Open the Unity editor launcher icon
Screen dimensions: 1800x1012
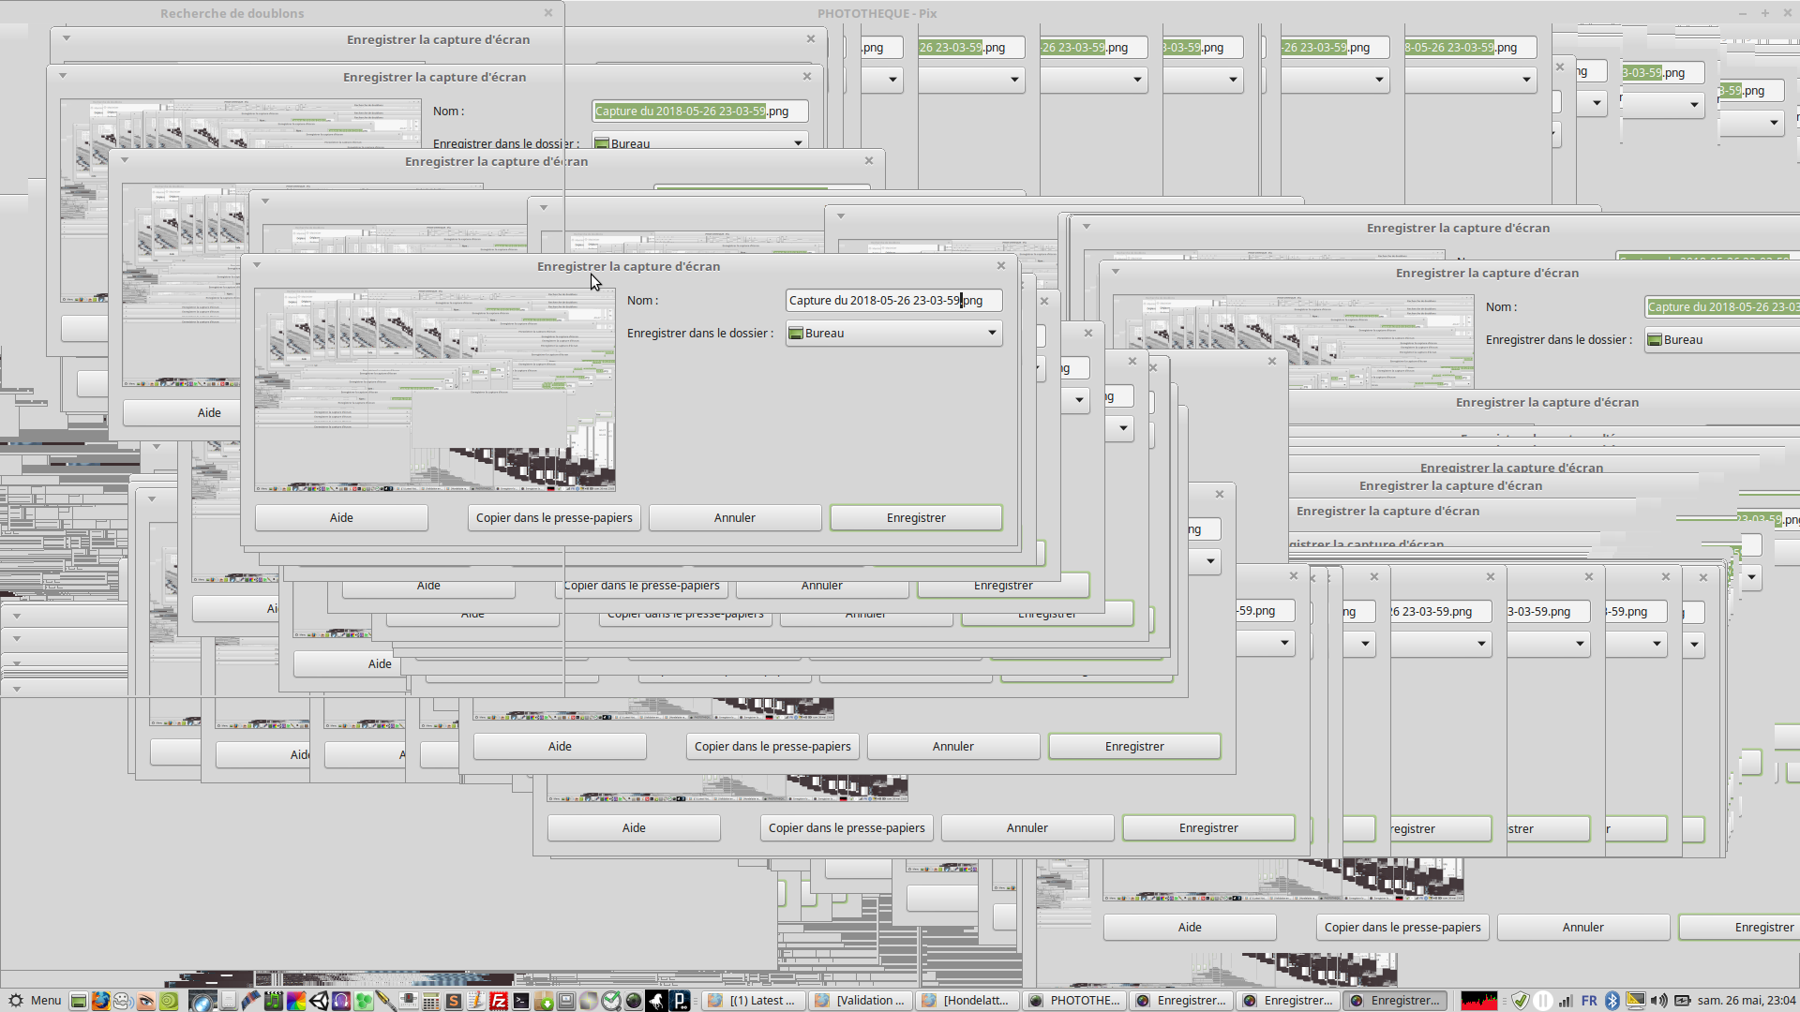pos(319,1001)
